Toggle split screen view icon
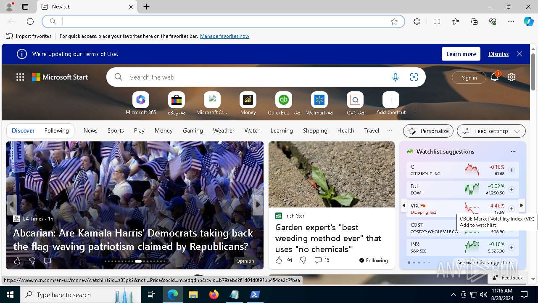The width and height of the screenshot is (538, 303). pyautogui.click(x=437, y=21)
